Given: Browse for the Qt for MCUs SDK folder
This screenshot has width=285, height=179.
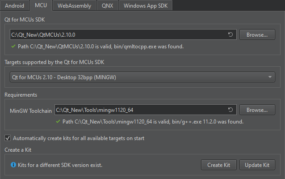Looking at the screenshot, I should click(257, 34).
